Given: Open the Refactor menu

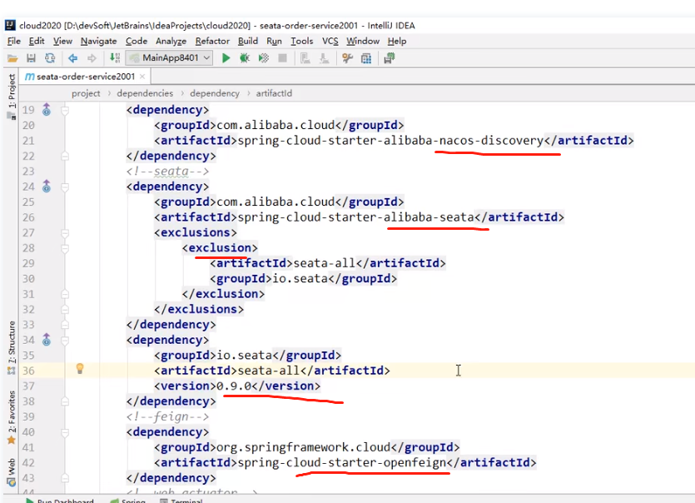Looking at the screenshot, I should click(x=212, y=41).
